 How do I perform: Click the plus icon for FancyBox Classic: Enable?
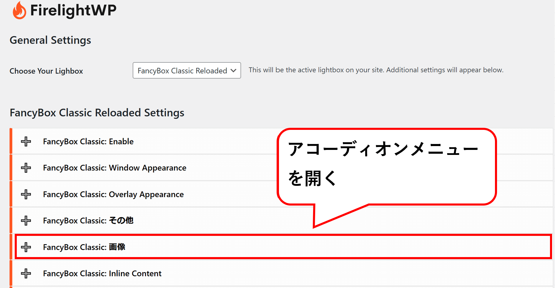[26, 141]
